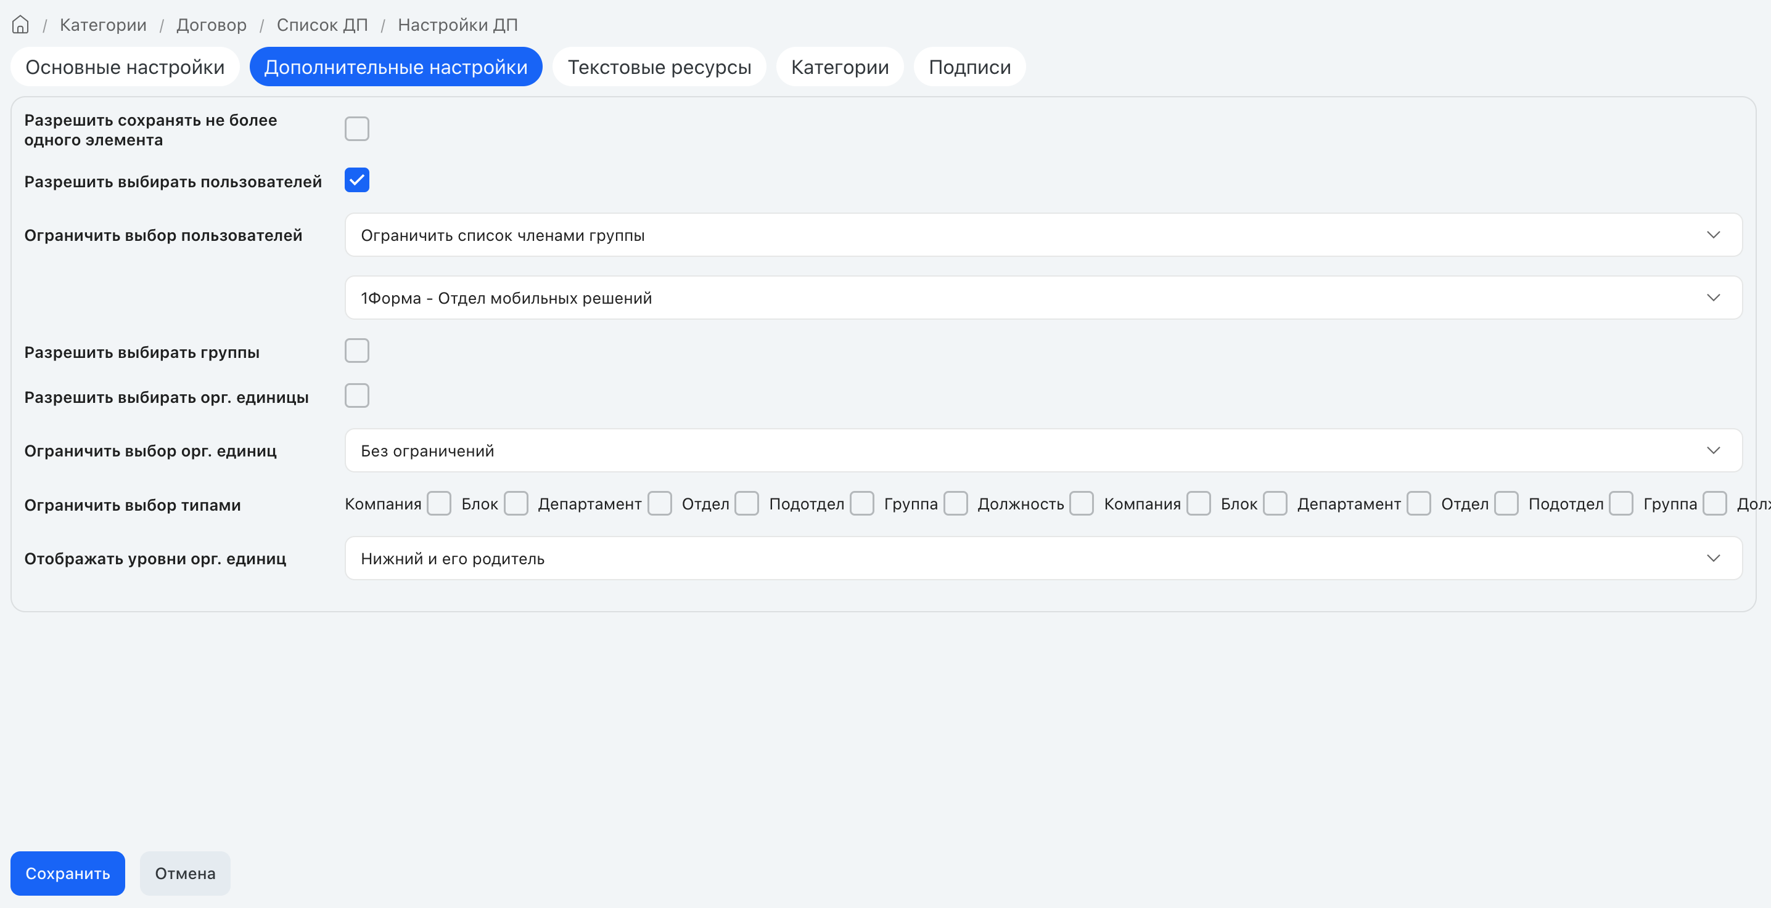Click the Отображать уровни орг. единиц label

pyautogui.click(x=155, y=559)
